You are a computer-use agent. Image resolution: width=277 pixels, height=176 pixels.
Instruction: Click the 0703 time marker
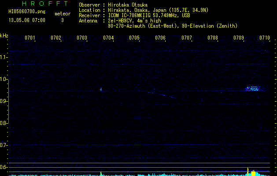click(82, 38)
